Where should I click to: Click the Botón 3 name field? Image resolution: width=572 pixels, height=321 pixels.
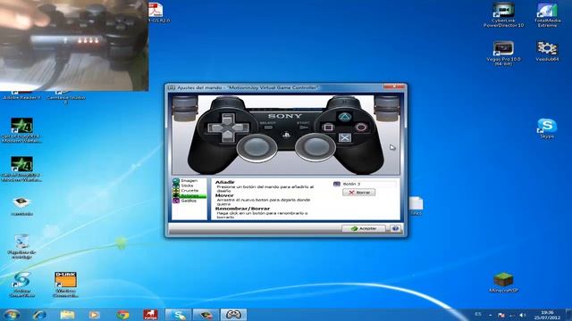(x=368, y=184)
